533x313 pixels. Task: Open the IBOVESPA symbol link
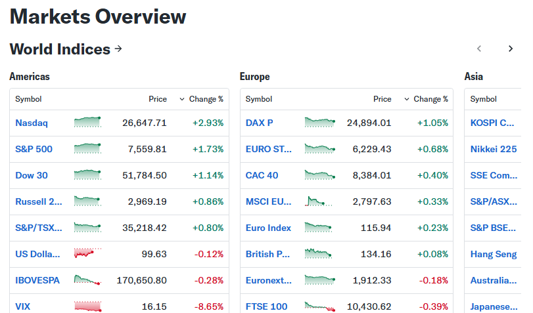click(x=37, y=280)
